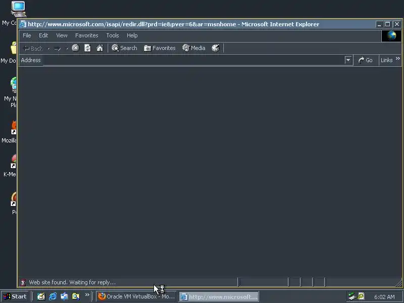The height and width of the screenshot is (303, 404).
Task: Open the Favorites menu in menu bar
Action: (86, 35)
